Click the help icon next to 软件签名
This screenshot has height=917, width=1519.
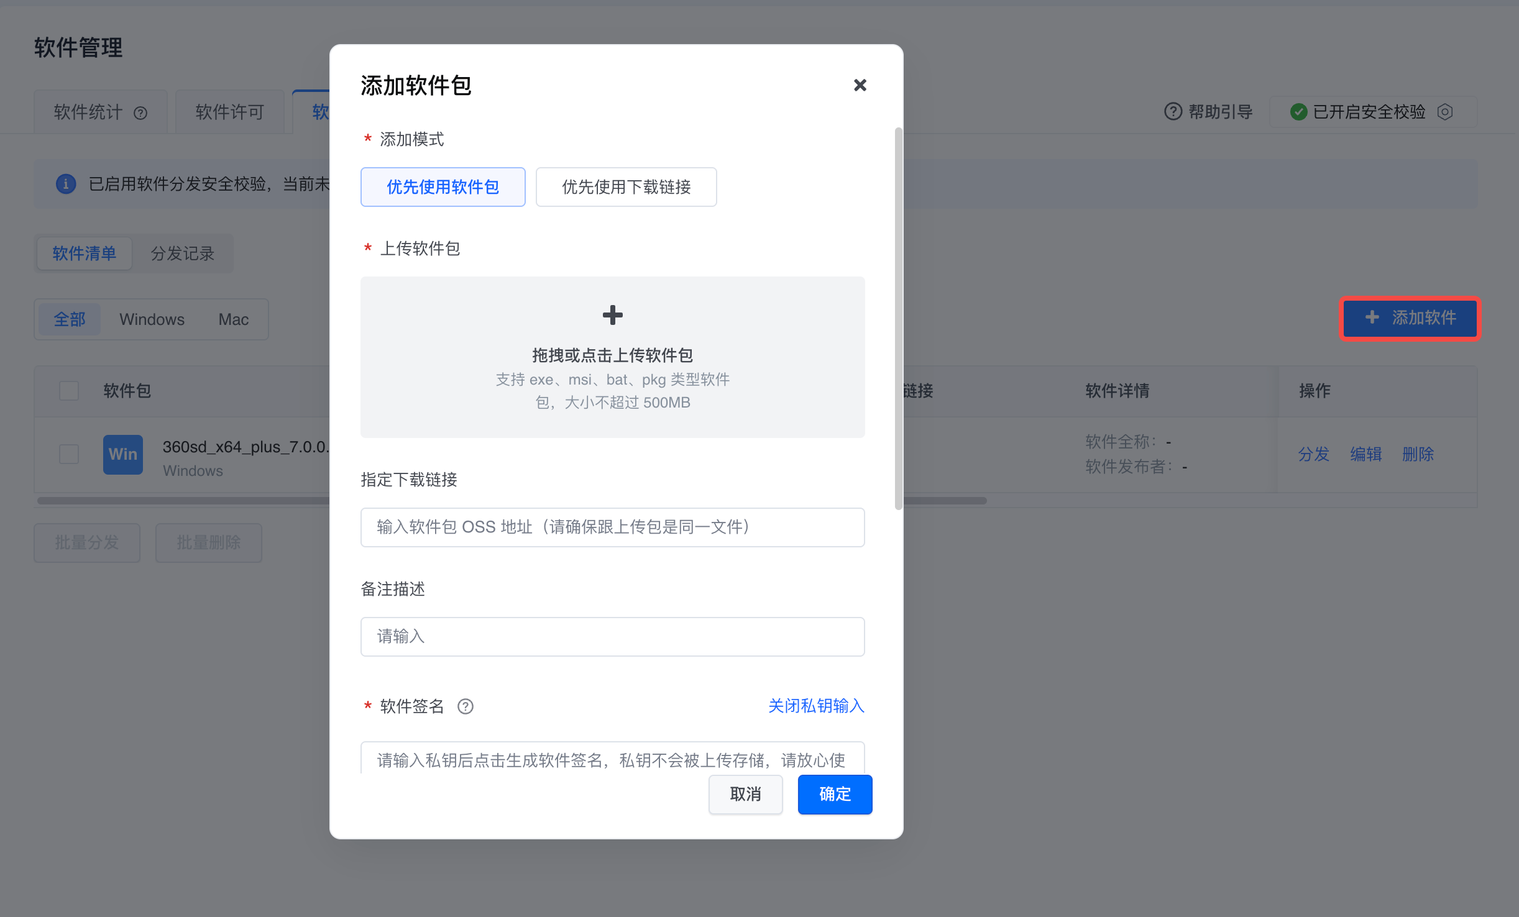tap(465, 706)
